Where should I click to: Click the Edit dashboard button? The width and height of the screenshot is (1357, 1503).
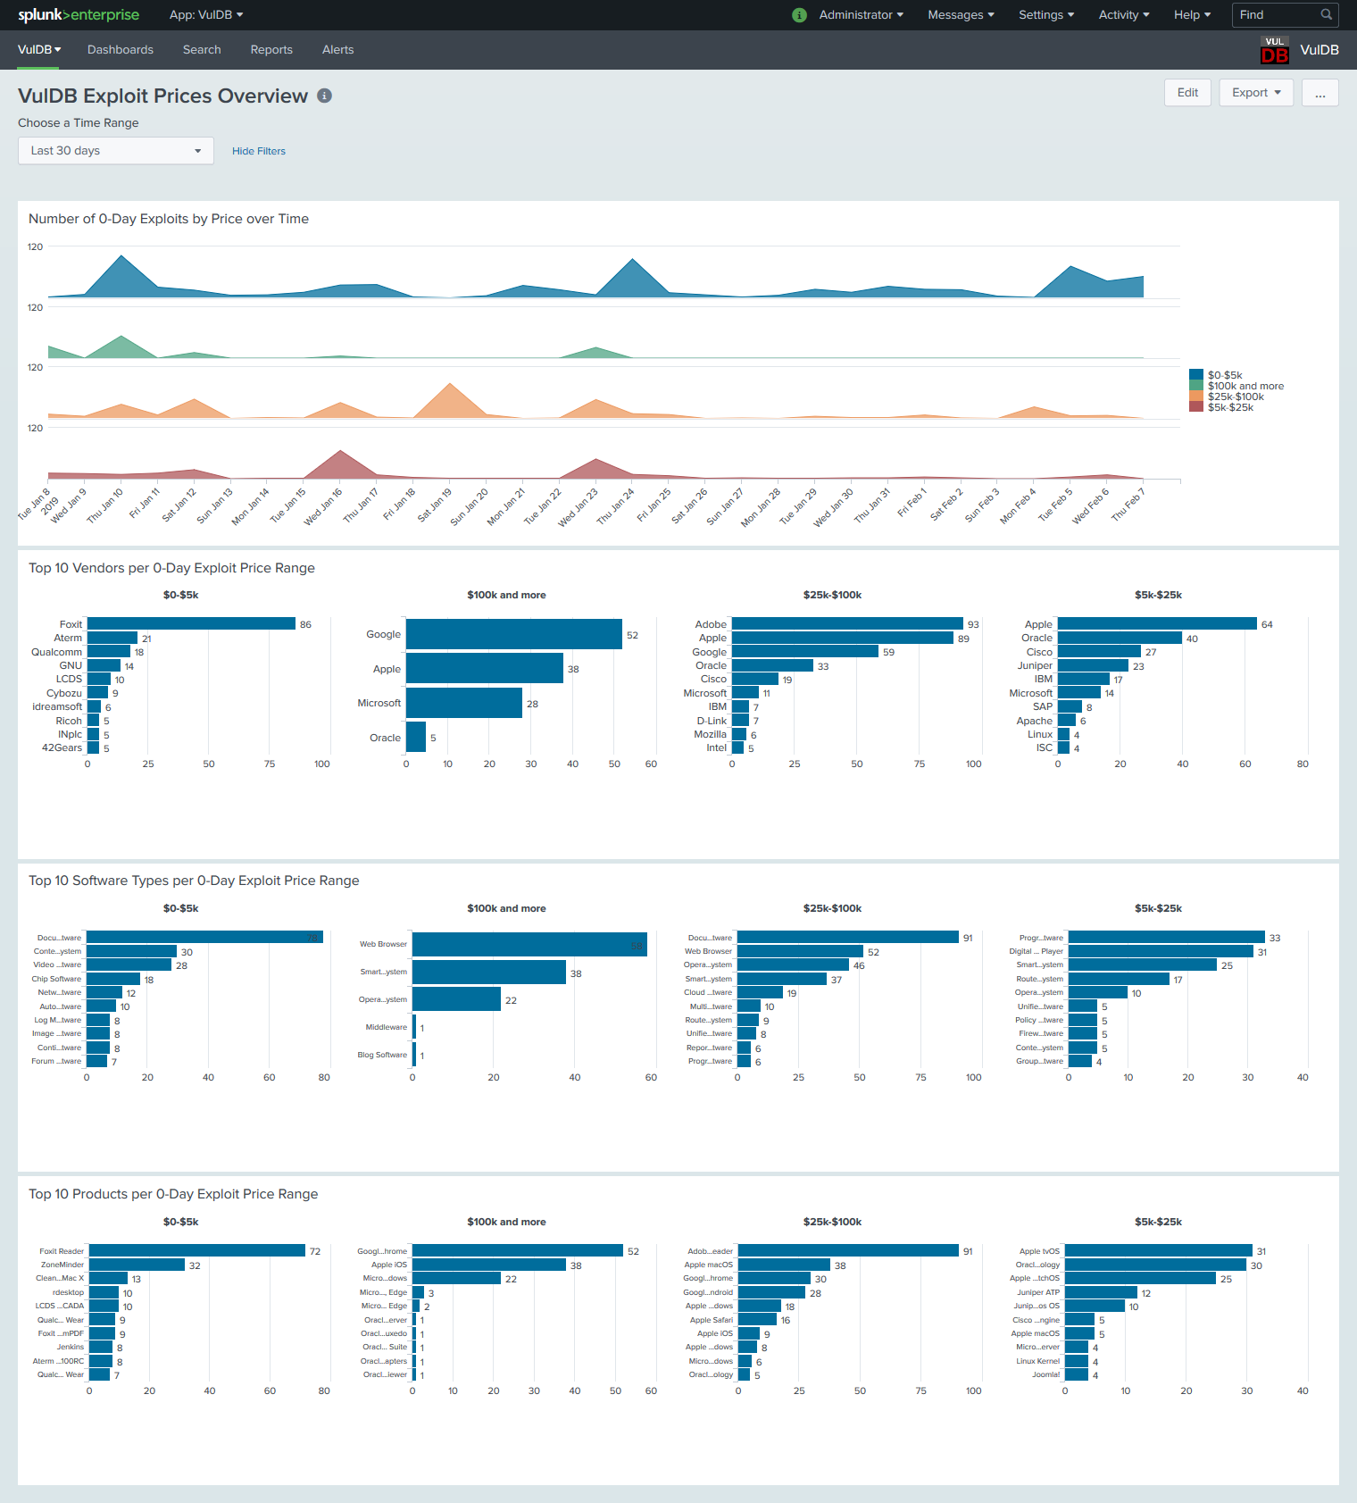coord(1187,93)
